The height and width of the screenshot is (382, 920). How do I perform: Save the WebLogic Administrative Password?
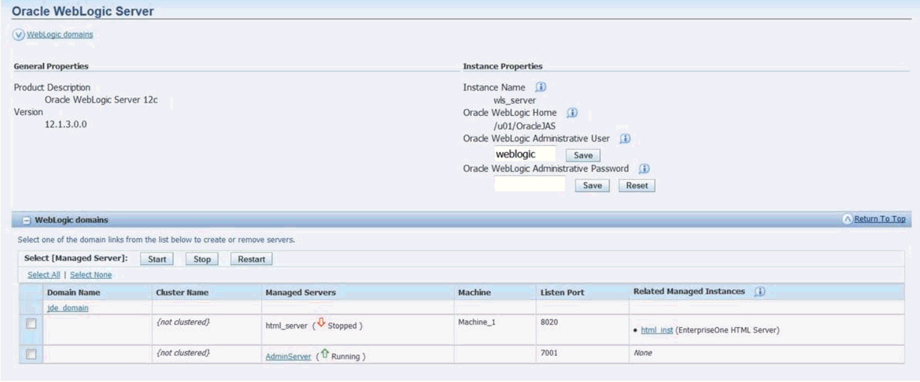pyautogui.click(x=592, y=185)
